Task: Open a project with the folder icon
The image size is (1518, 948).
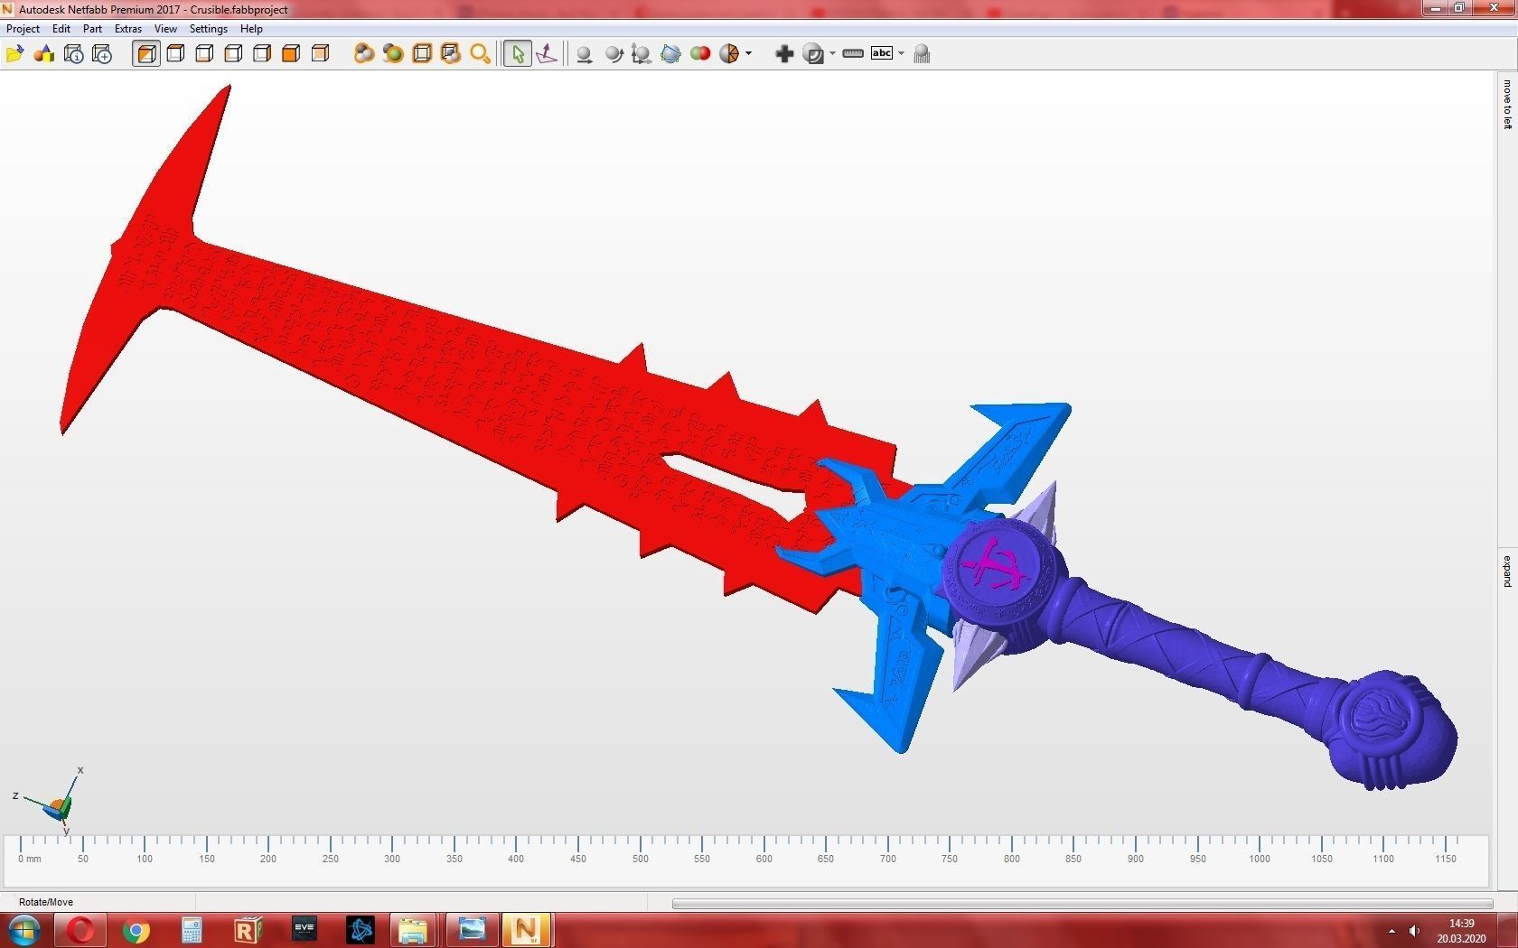Action: [14, 54]
